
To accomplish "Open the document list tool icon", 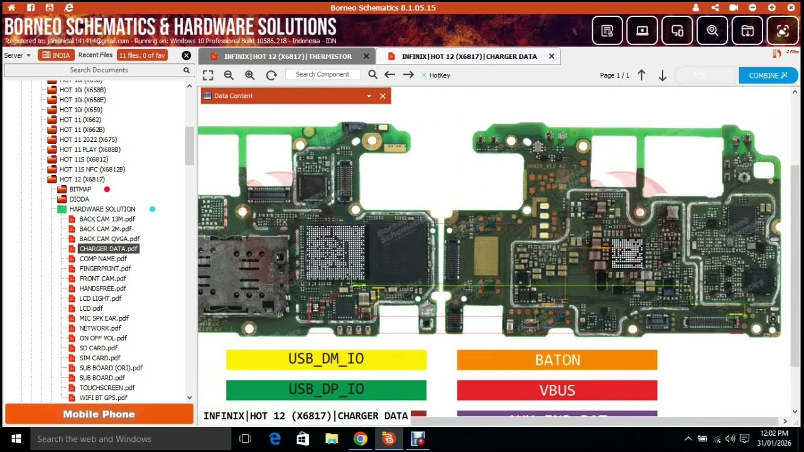I will pyautogui.click(x=607, y=31).
